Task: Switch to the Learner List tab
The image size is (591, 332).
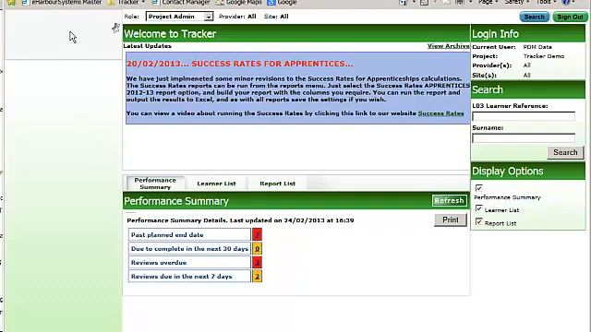Action: tap(216, 184)
